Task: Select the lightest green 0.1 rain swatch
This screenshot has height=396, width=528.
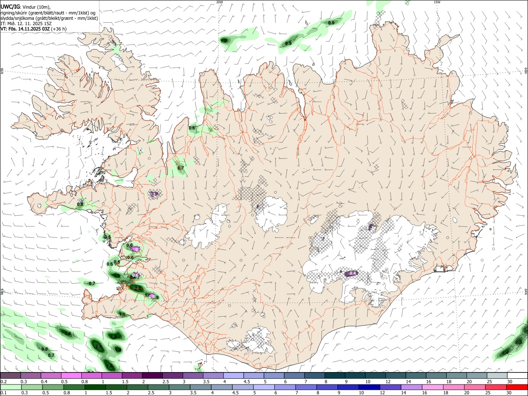Action: 11,387
